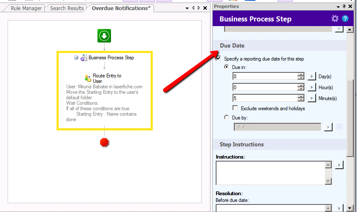
Task: Open token menu for Before due date
Action: pyautogui.click(x=339, y=208)
